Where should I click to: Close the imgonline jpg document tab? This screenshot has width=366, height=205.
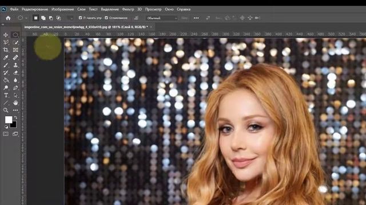click(151, 27)
